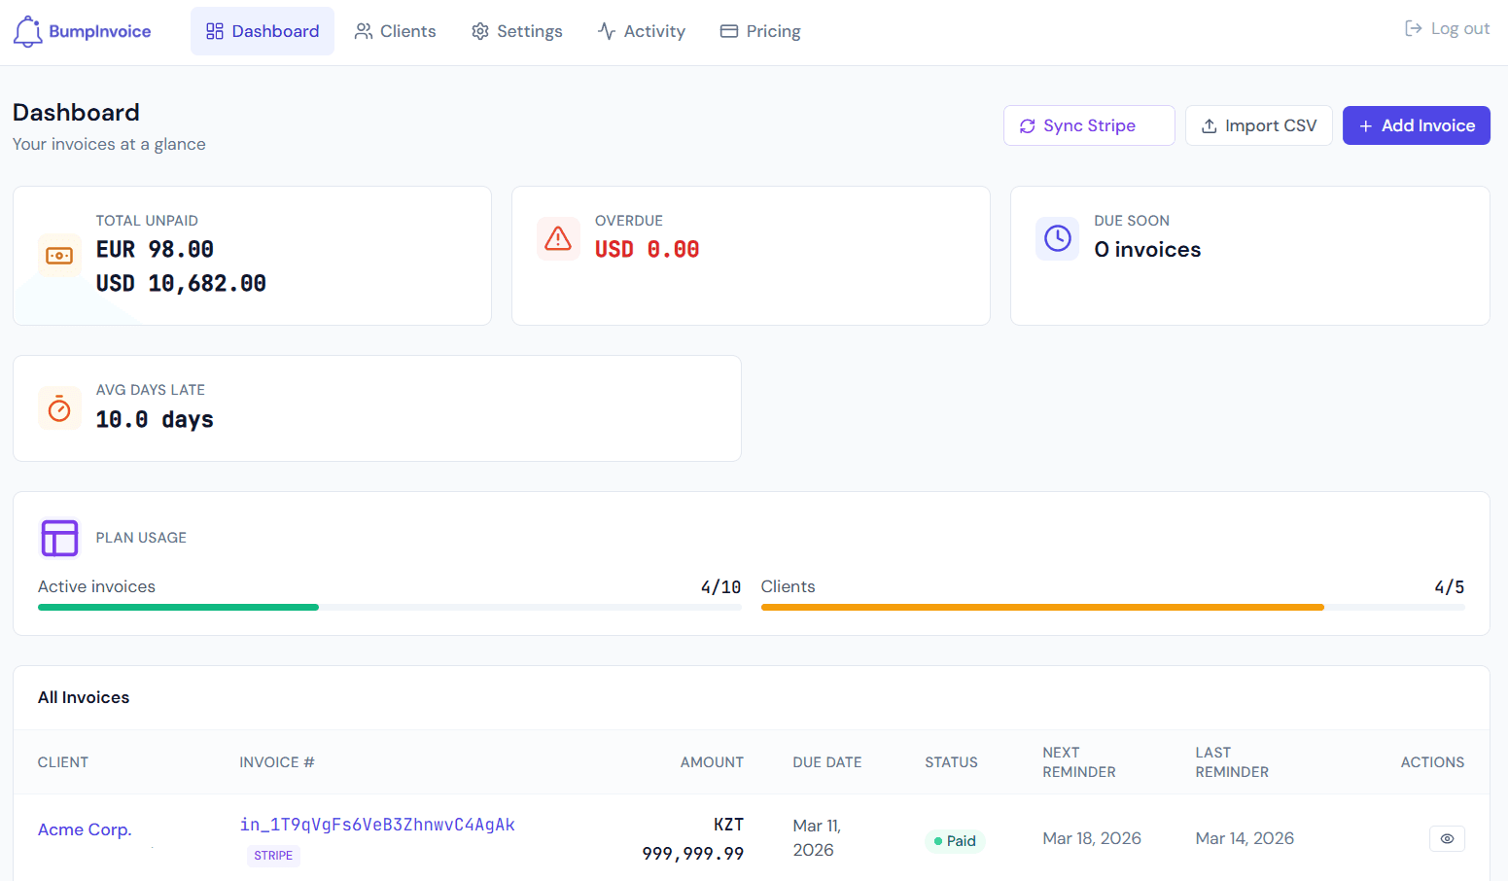Click the orange Clients usage progress bar
The height and width of the screenshot is (881, 1508).
point(1042,606)
